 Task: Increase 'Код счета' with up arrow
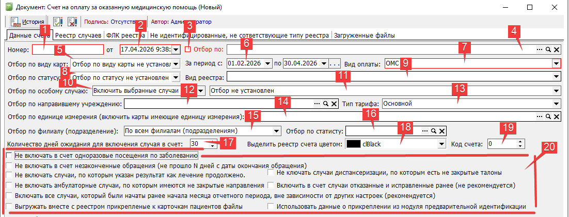click(520, 142)
